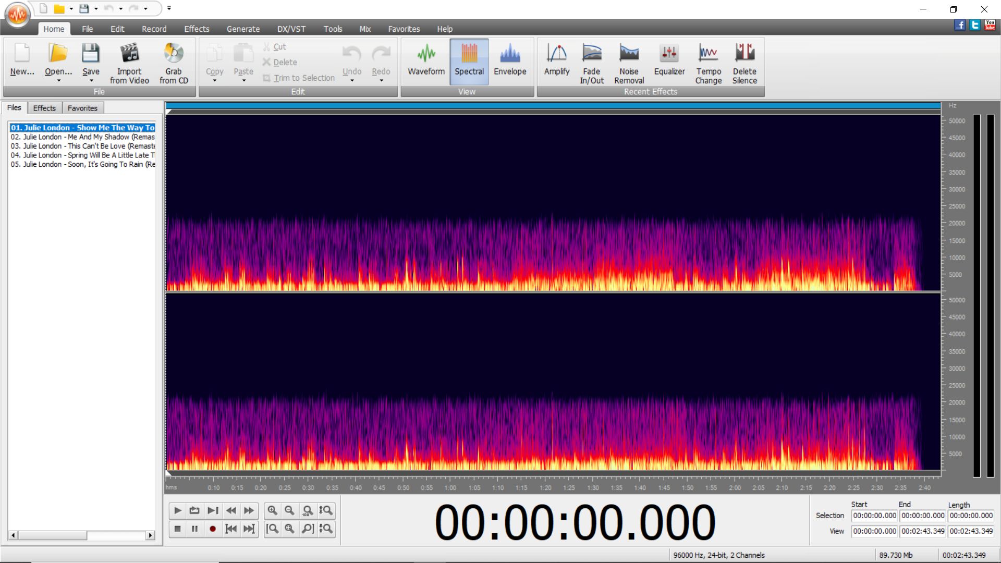Open the DX/VST ribbon tab
The image size is (1001, 563).
point(291,29)
